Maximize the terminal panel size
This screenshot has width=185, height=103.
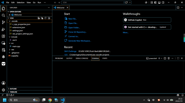(178, 58)
